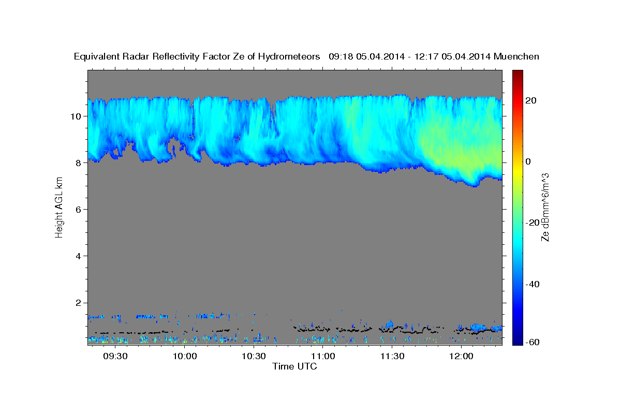Click the 'Time UTC' x-axis label
Viewport: 621px width, 414px height.
(294, 366)
